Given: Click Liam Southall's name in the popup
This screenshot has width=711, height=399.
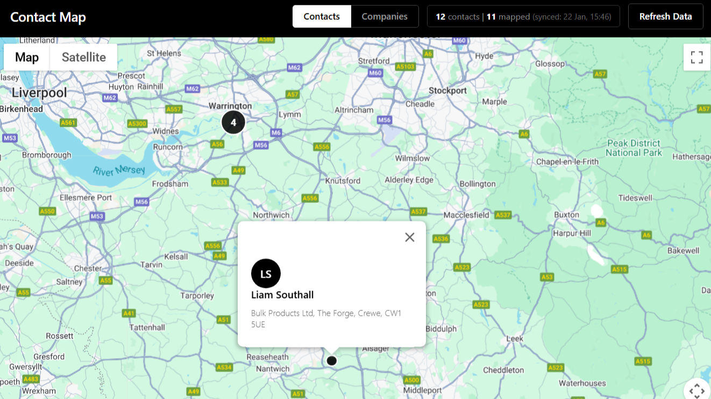Looking at the screenshot, I should (x=282, y=294).
